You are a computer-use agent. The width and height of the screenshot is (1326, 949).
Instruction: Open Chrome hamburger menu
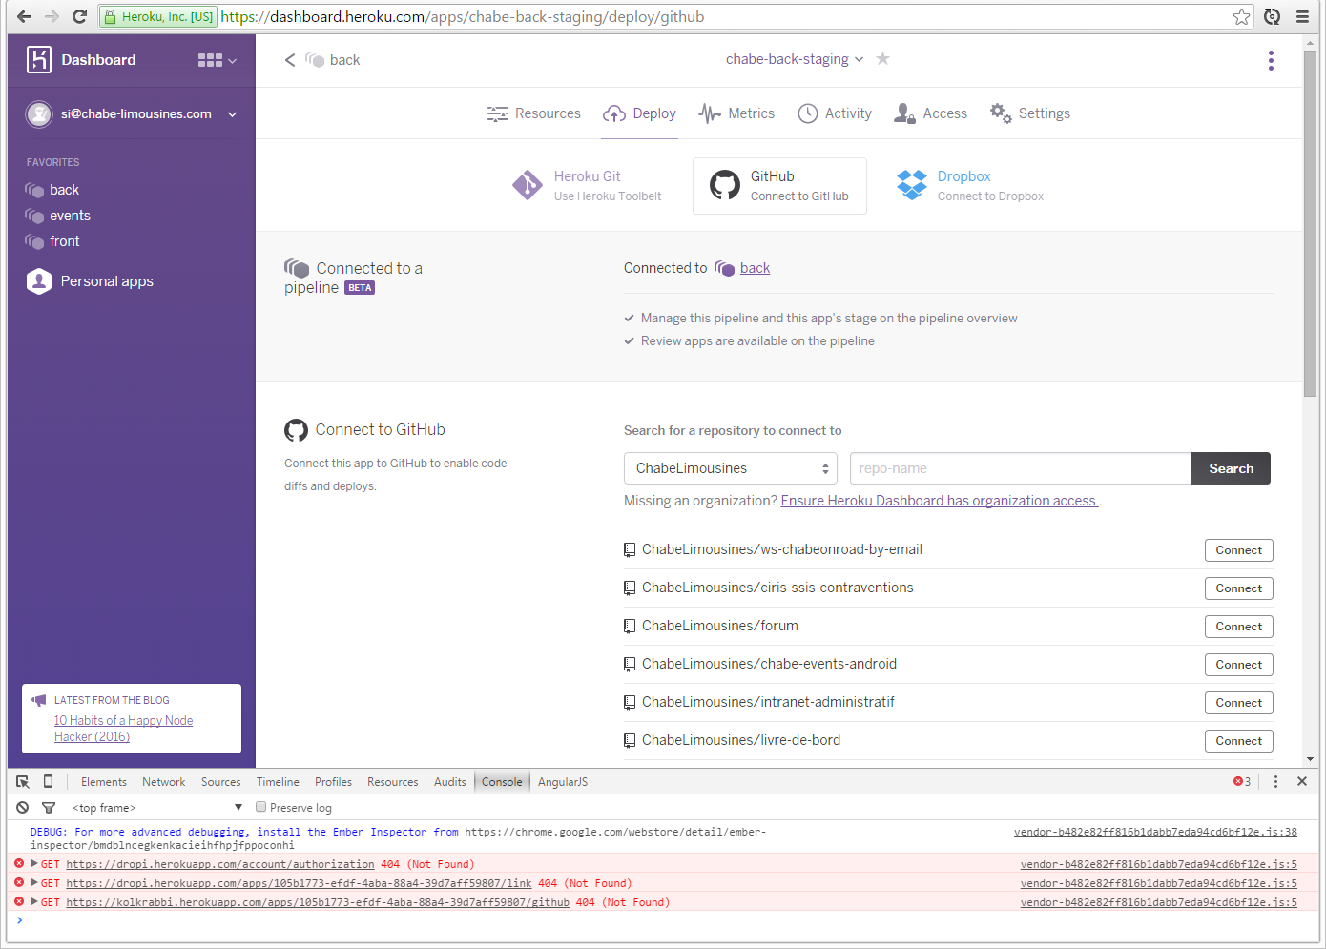pyautogui.click(x=1302, y=16)
